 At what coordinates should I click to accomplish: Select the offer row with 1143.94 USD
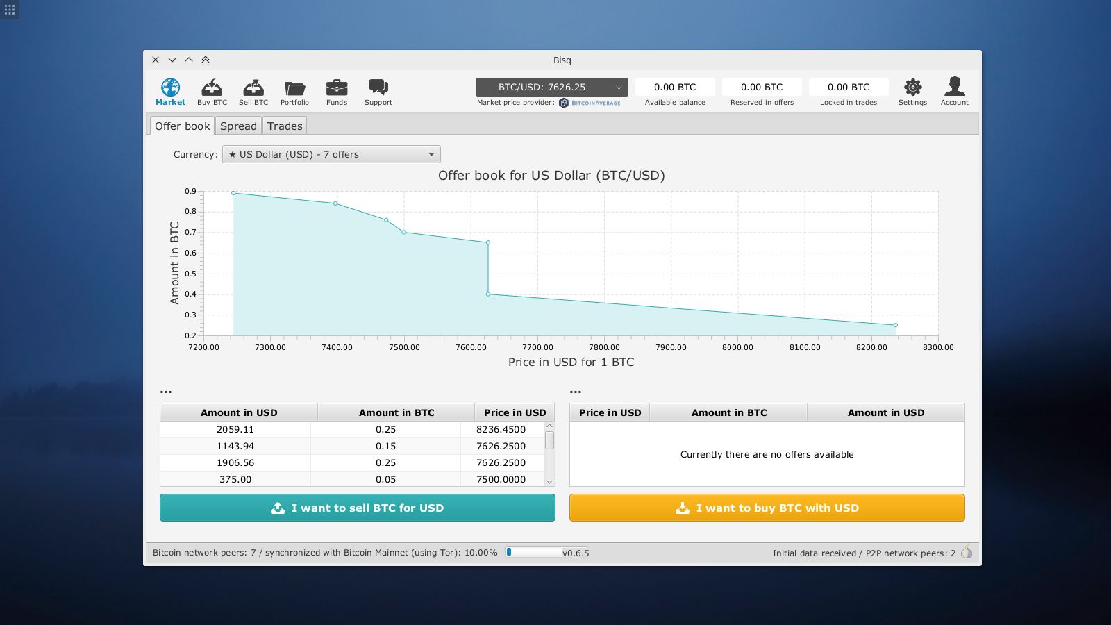pos(352,446)
